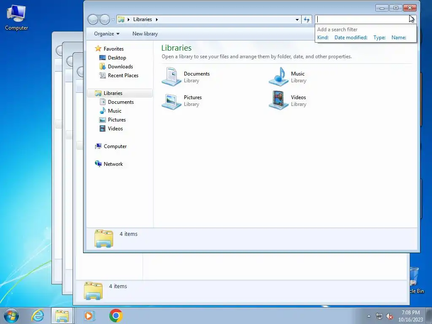Image resolution: width=432 pixels, height=324 pixels.
Task: Open Videos in the navigation pane
Action: (x=115, y=128)
